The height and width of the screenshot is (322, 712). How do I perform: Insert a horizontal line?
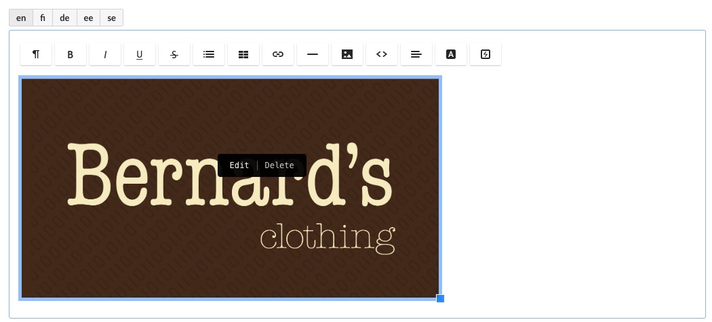click(313, 54)
